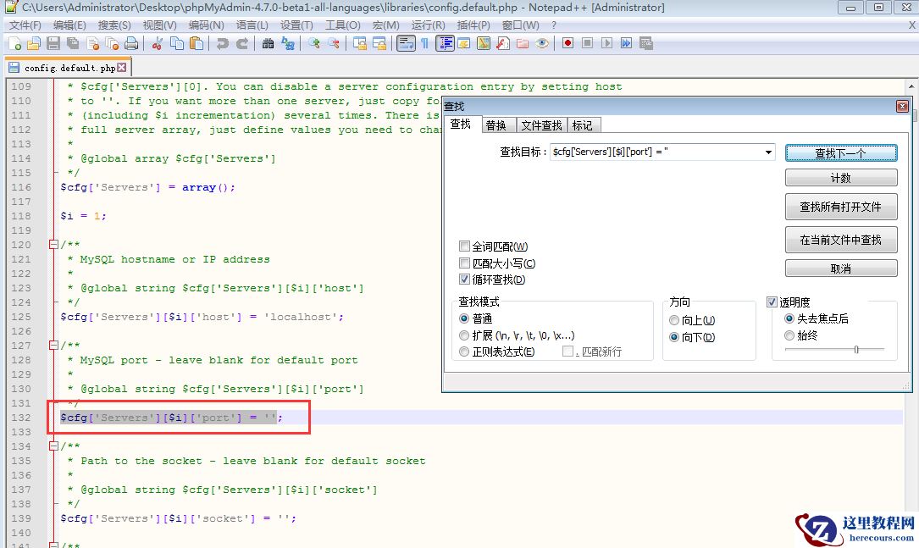Choose the Down search direction
Viewport: 919px width, 548px height.
[674, 337]
